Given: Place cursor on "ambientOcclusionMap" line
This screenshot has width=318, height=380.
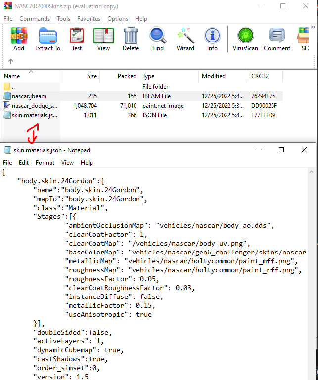Looking at the screenshot, I should 170,226.
